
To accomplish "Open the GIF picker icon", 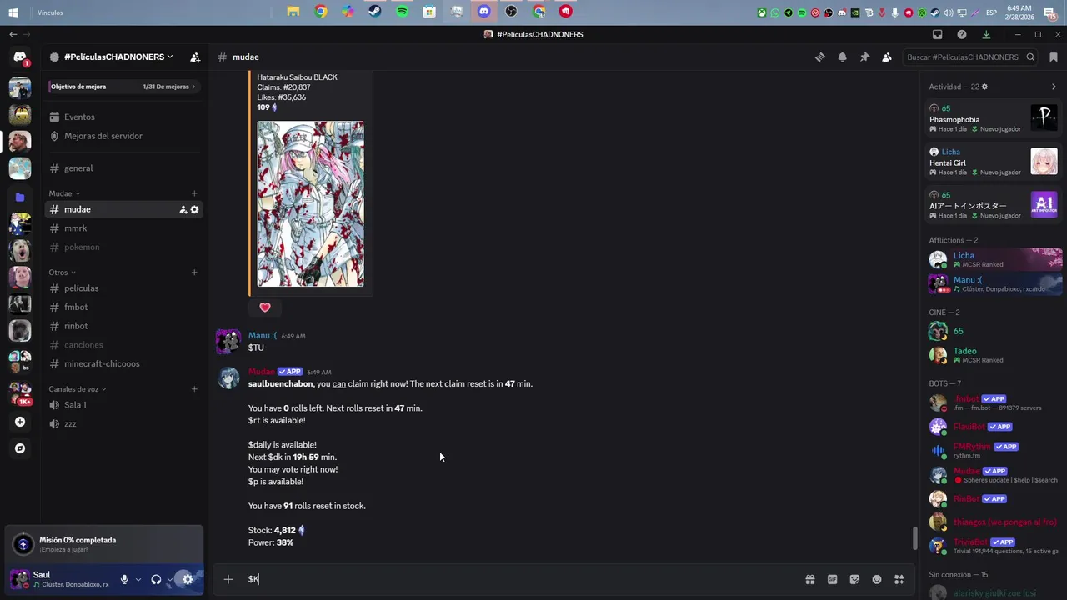I will (x=832, y=579).
